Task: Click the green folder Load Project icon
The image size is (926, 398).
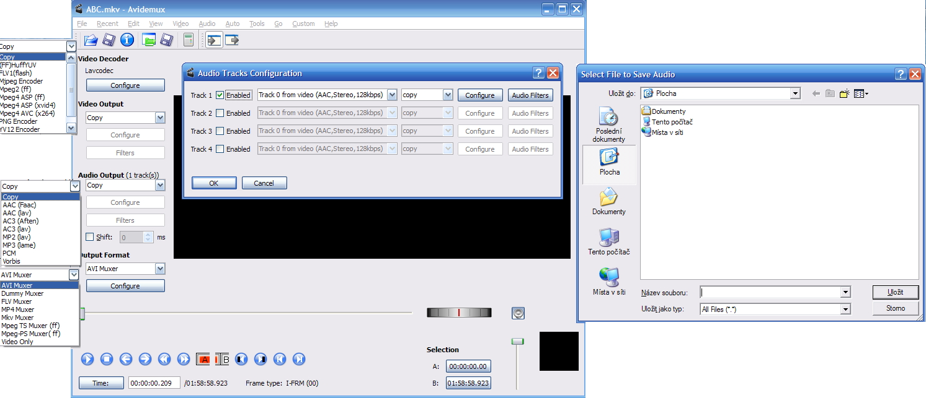Action: [x=149, y=40]
